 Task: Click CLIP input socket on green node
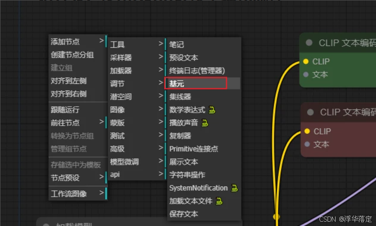306,61
